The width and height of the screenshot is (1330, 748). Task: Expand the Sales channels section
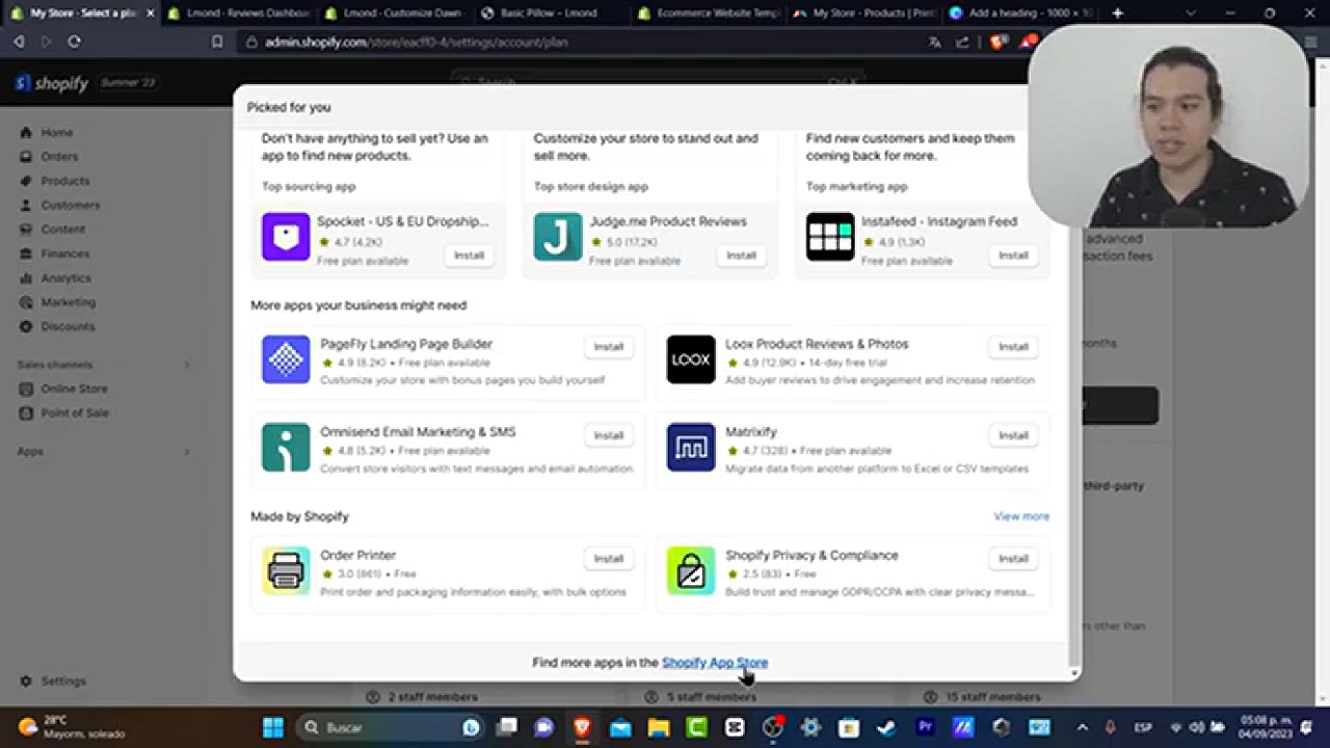187,365
